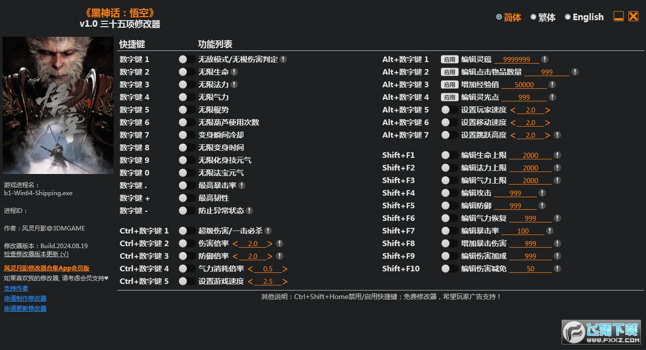Switch language to English
646x350 pixels.
[x=568, y=17]
